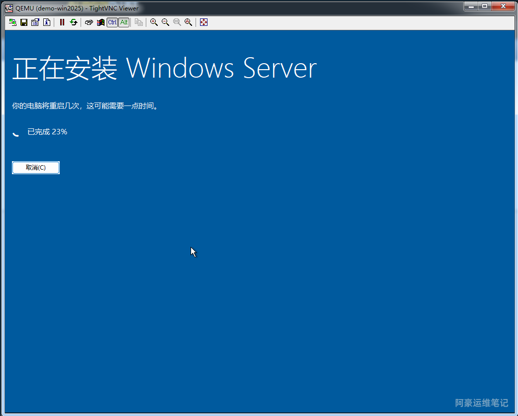Image resolution: width=518 pixels, height=416 pixels.
Task: Toggle the Ctrl key state button
Action: [112, 22]
